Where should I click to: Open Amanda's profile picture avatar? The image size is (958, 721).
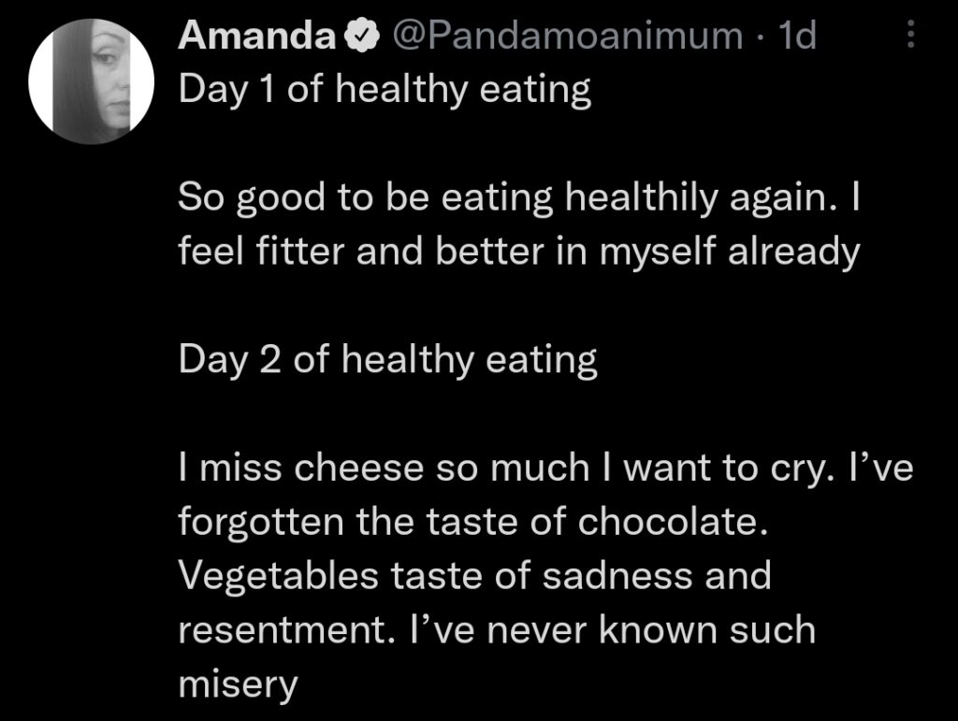[x=91, y=81]
